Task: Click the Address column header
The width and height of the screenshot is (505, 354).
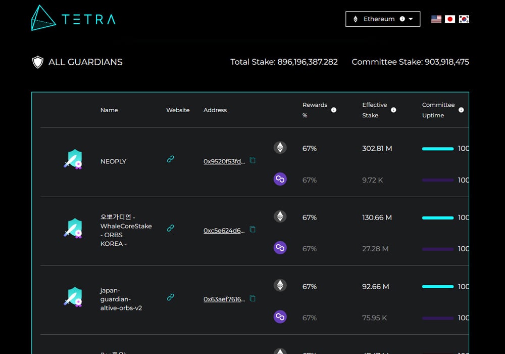Action: pyautogui.click(x=215, y=110)
